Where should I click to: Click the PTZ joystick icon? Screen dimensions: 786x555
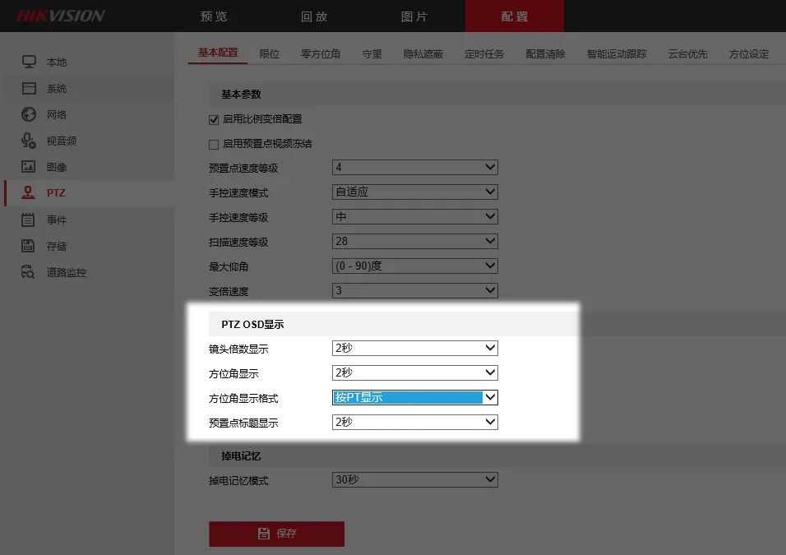click(x=29, y=193)
